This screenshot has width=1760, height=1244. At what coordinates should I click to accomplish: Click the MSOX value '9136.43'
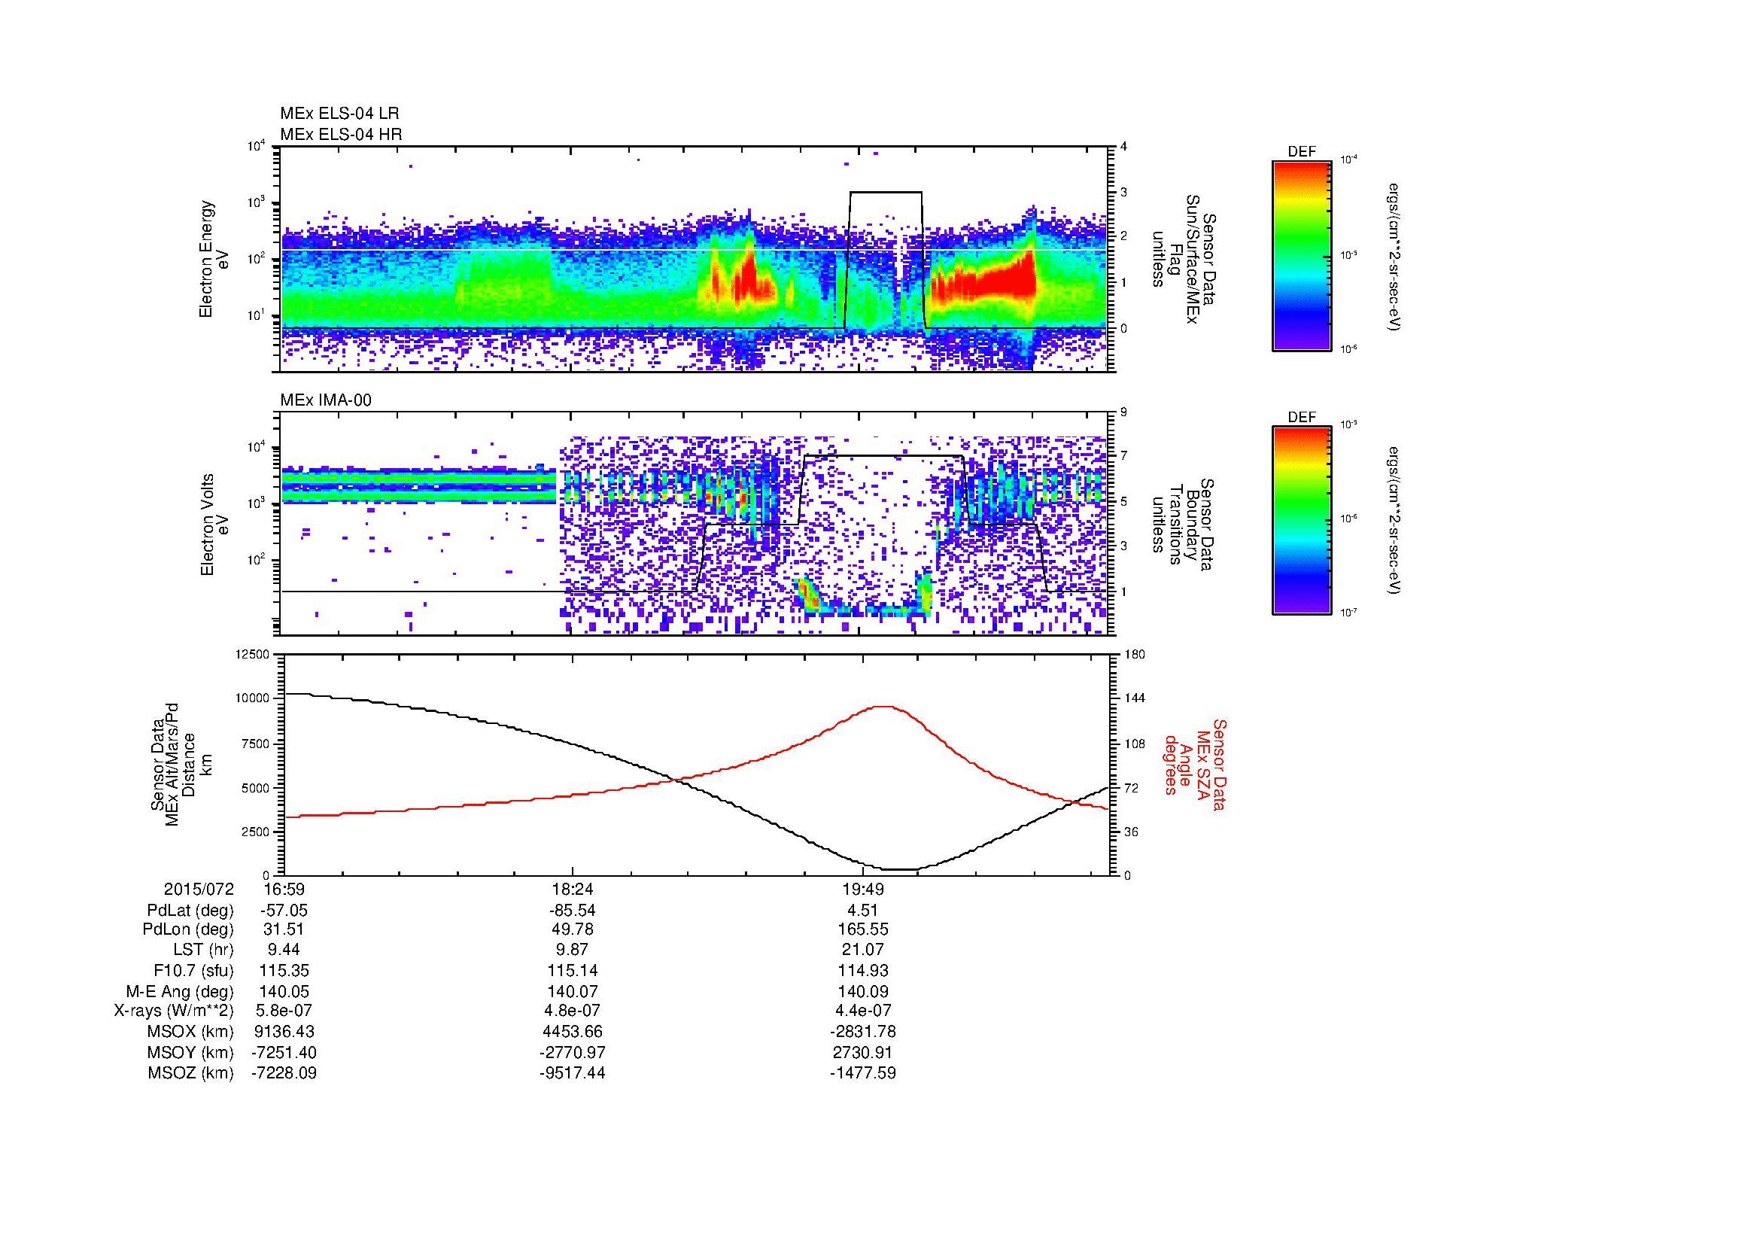click(x=284, y=1032)
